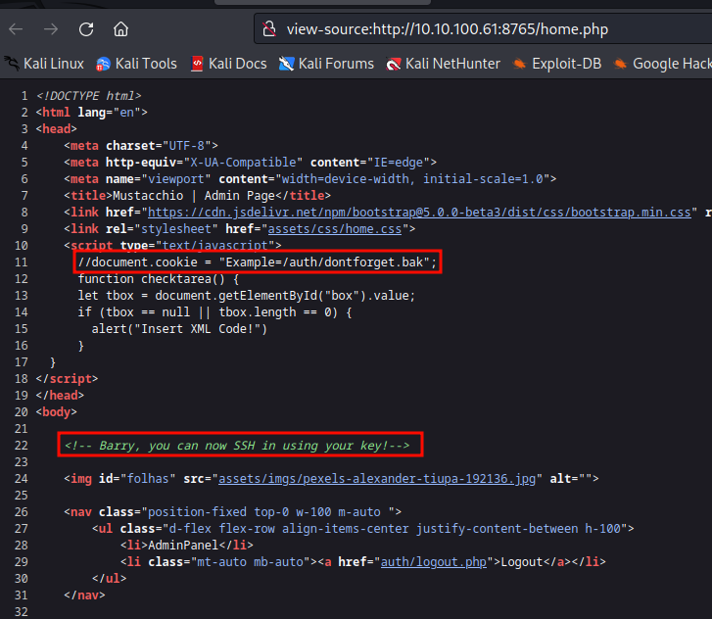Click the AdminPanel list item text
This screenshot has width=712, height=619.
[x=183, y=545]
